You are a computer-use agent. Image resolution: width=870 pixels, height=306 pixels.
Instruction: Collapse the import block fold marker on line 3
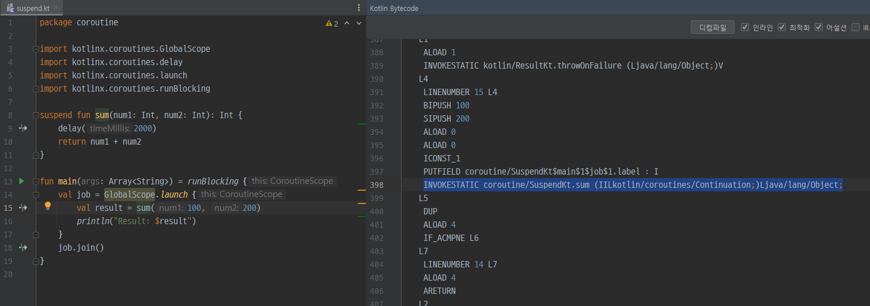pyautogui.click(x=36, y=49)
